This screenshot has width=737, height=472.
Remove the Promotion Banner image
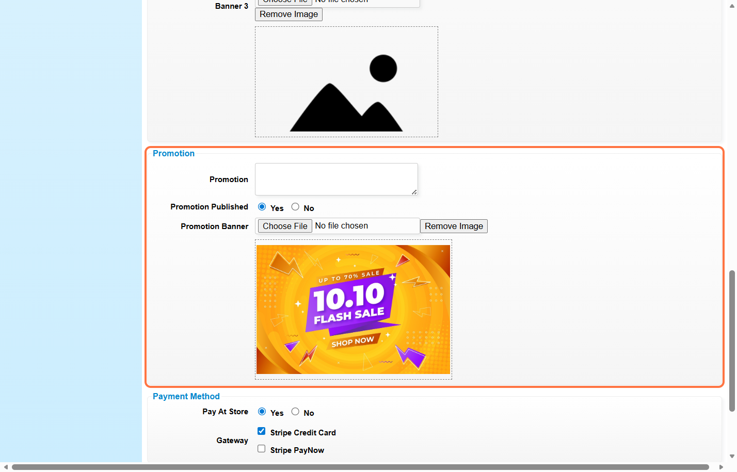454,226
